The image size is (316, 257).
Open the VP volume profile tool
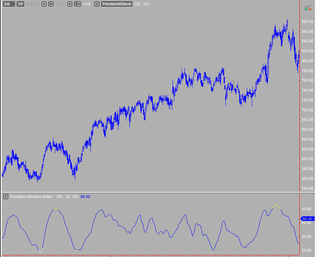point(21,4)
